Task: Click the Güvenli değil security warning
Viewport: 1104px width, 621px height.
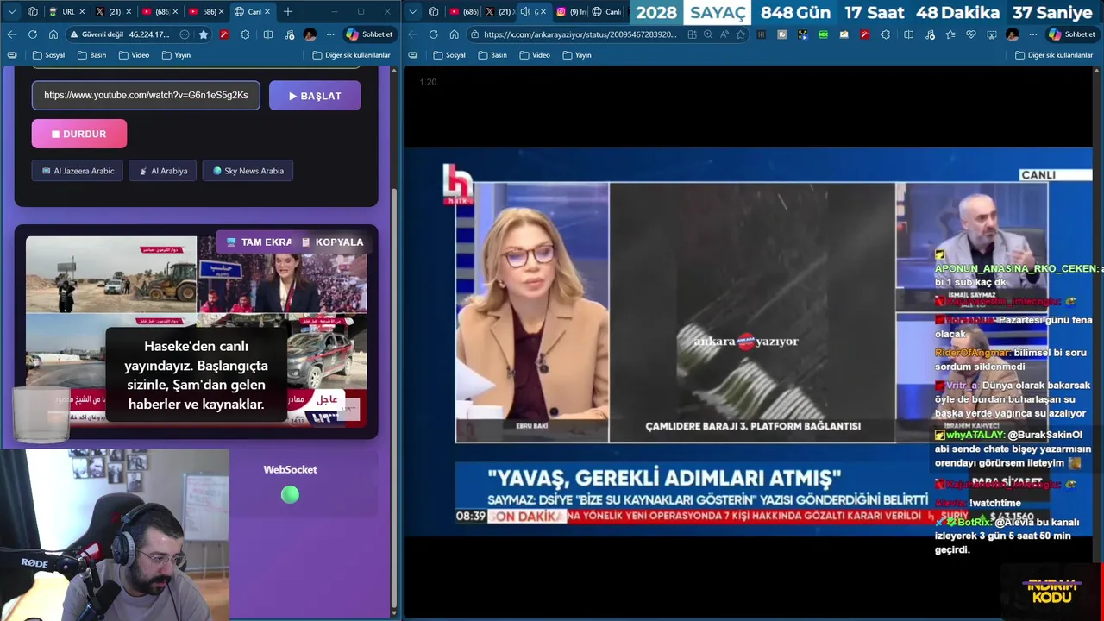Action: click(x=97, y=34)
